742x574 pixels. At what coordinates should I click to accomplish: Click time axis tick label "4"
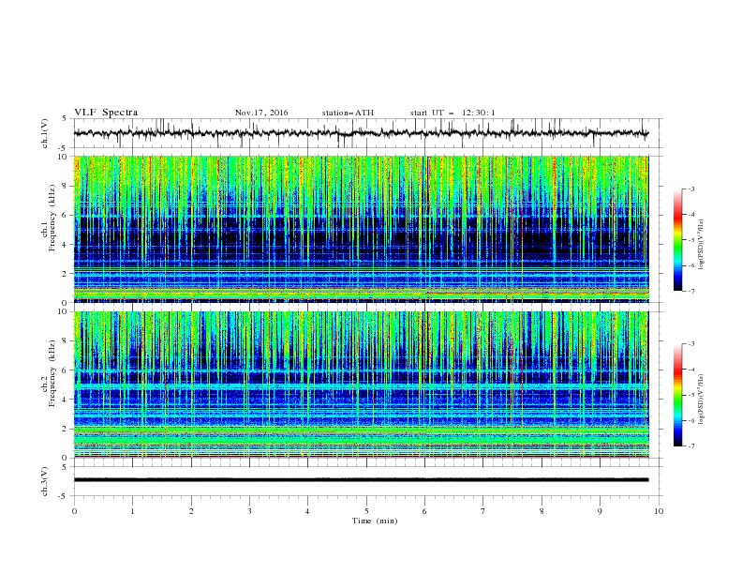307,511
